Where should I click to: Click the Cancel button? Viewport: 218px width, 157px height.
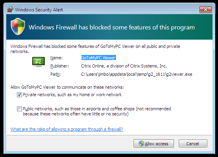coord(193,144)
